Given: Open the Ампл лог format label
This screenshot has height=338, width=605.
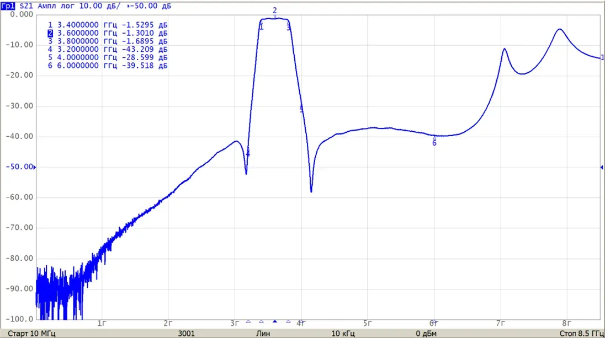Looking at the screenshot, I should pyautogui.click(x=56, y=6).
